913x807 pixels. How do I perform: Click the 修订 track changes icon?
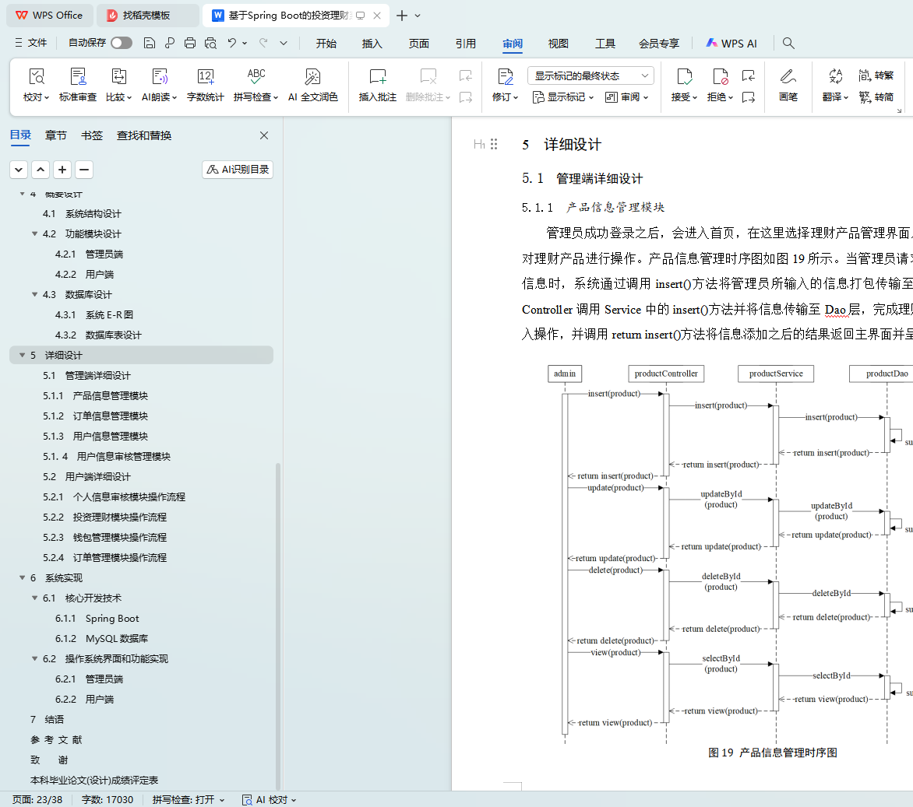click(x=505, y=77)
